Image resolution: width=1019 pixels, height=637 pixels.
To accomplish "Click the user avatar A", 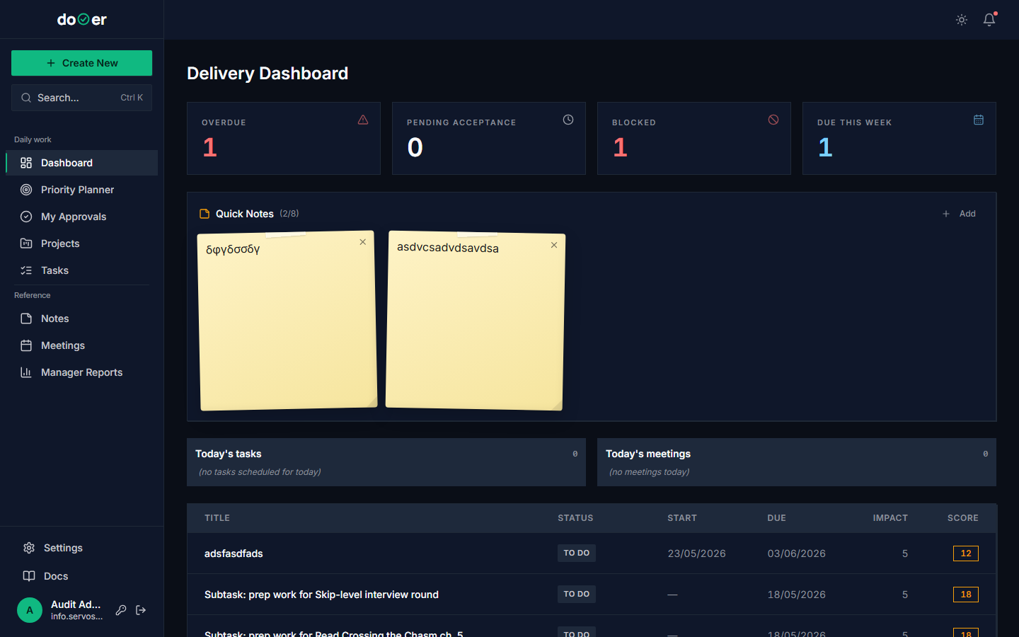I will click(x=30, y=610).
